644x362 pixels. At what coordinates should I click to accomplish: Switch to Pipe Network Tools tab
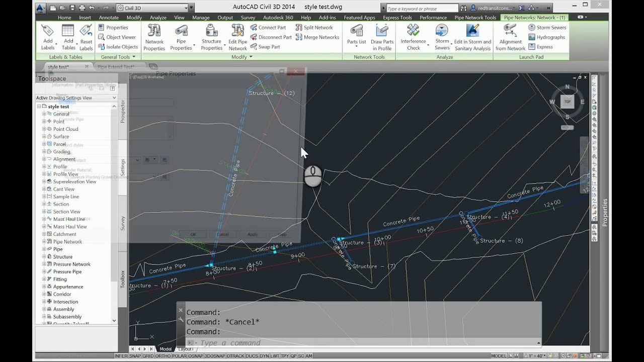click(x=475, y=18)
